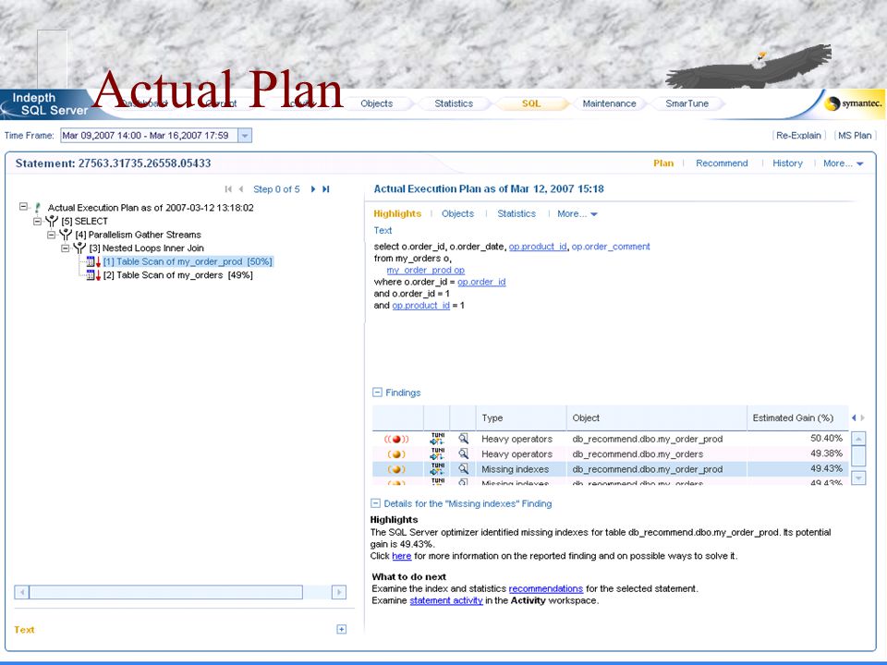Screen dimensions: 887x665
Task: Click red severity indicator in first findings row
Action: coord(396,439)
